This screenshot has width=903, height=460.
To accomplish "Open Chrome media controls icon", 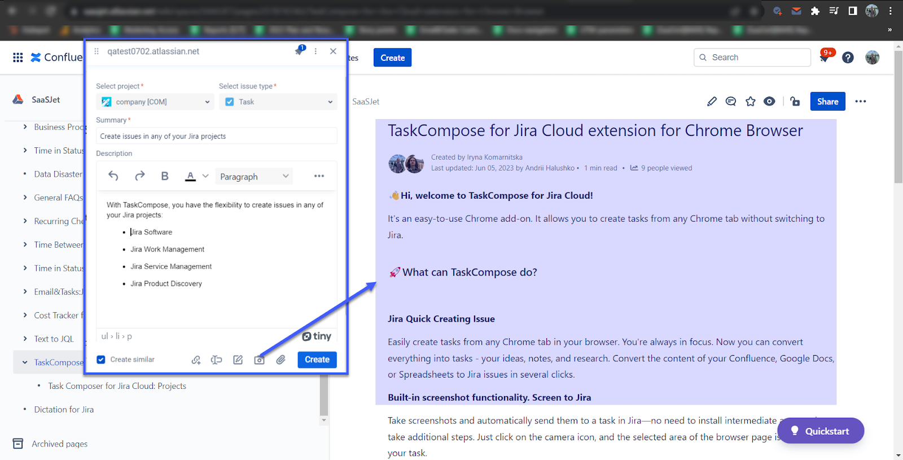I will pyautogui.click(x=834, y=11).
